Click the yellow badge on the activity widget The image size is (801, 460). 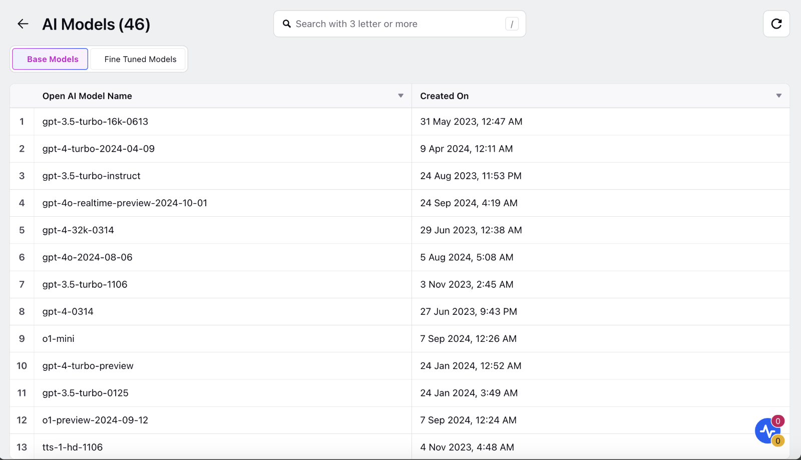click(x=777, y=440)
